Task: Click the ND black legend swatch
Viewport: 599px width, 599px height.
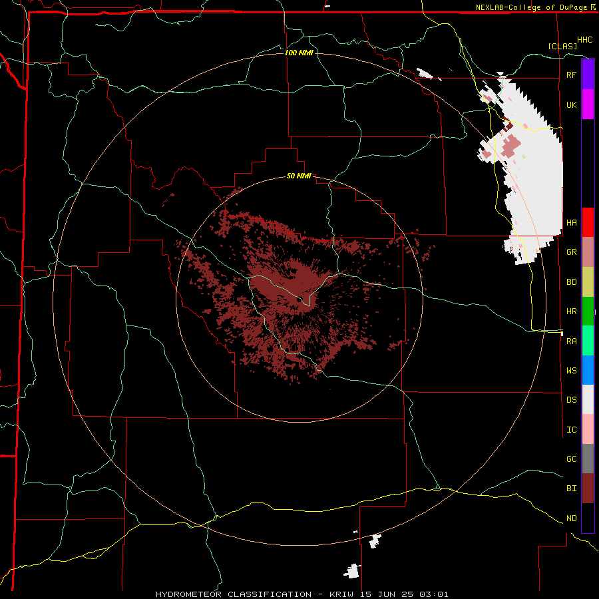Action: (x=588, y=518)
